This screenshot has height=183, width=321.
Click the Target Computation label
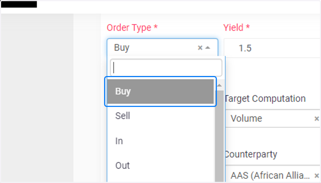tap(265, 99)
